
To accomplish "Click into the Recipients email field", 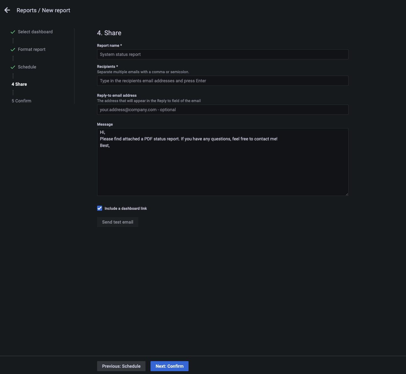I will point(222,81).
